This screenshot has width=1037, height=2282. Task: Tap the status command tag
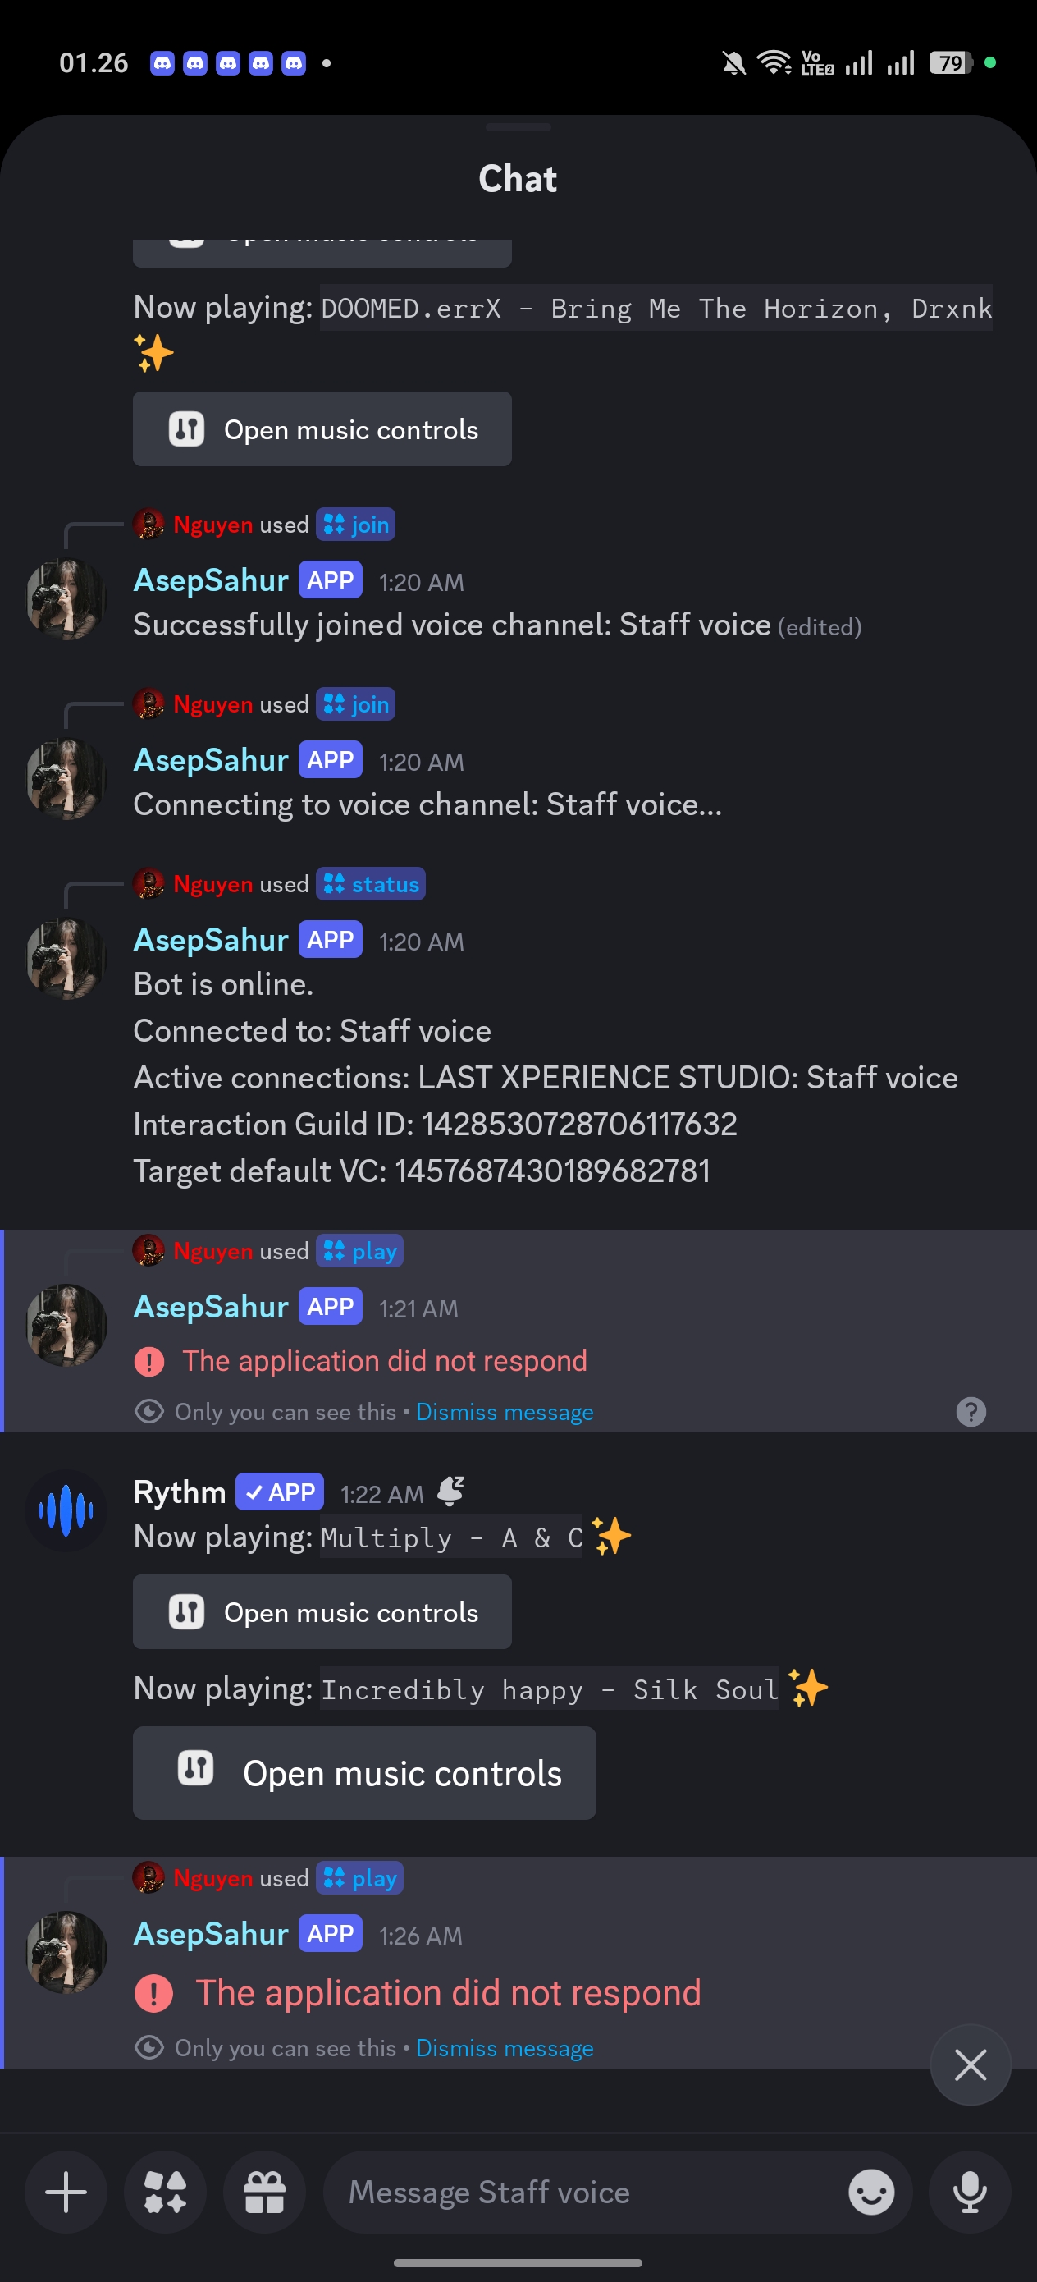(371, 884)
